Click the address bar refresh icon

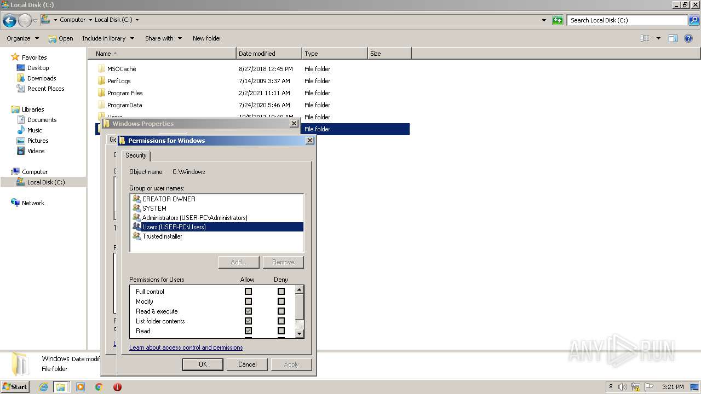click(x=558, y=20)
